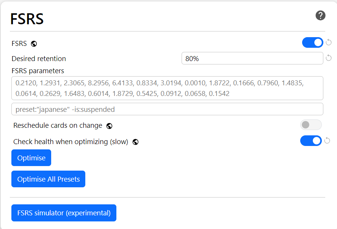The height and width of the screenshot is (229, 337).
Task: Click the Desired retention label
Action: pyautogui.click(x=39, y=59)
